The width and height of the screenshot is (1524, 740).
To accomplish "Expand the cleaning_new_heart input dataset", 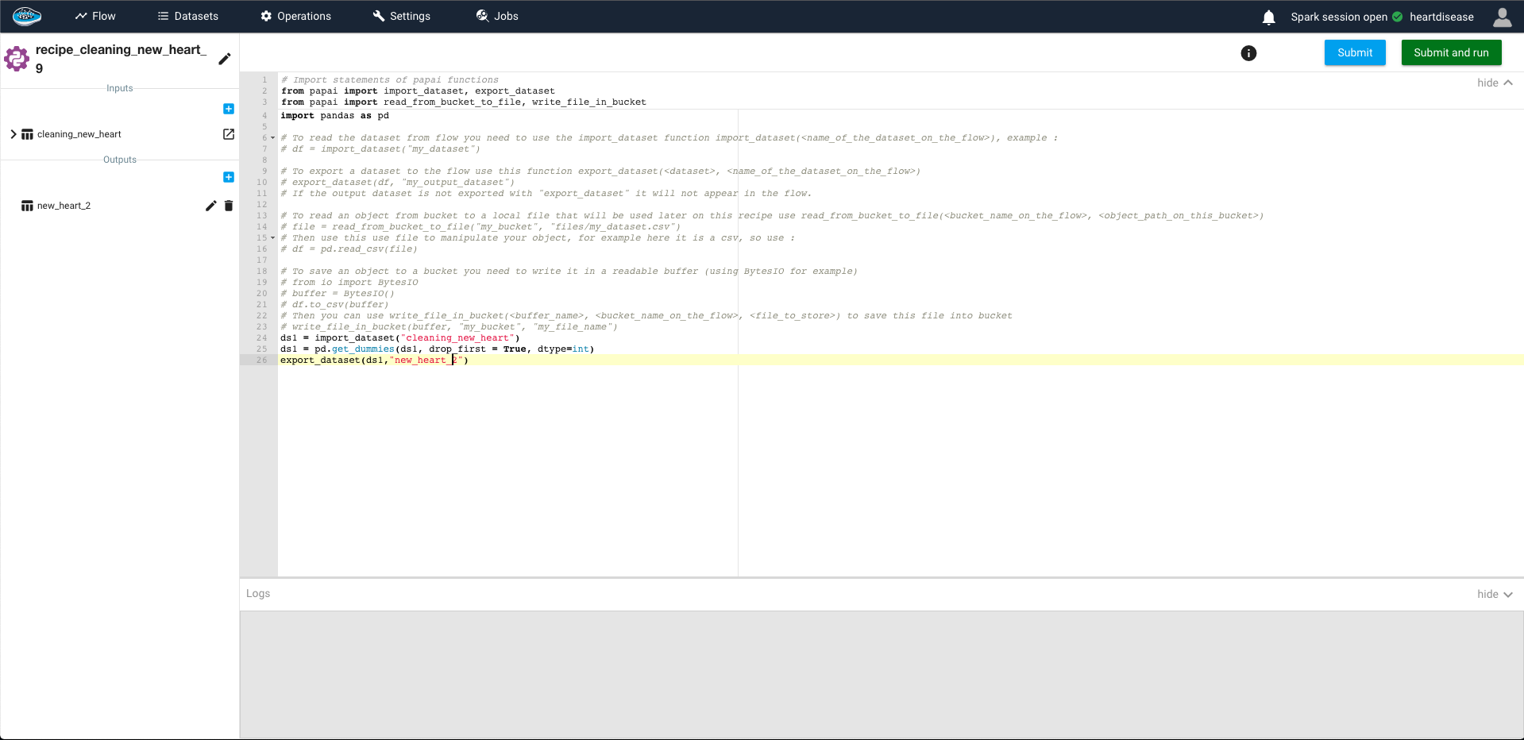I will (x=14, y=134).
